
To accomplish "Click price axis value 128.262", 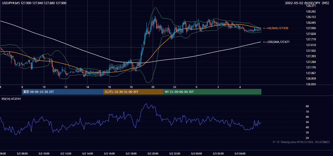I will (311, 11).
